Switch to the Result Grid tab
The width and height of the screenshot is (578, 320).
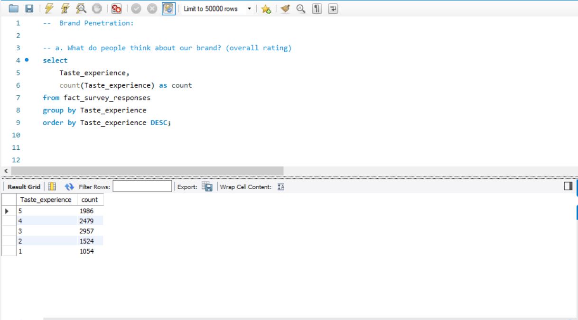click(x=24, y=187)
